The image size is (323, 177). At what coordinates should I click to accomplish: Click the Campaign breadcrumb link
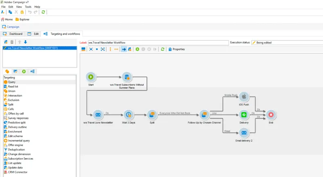pyautogui.click(x=13, y=27)
